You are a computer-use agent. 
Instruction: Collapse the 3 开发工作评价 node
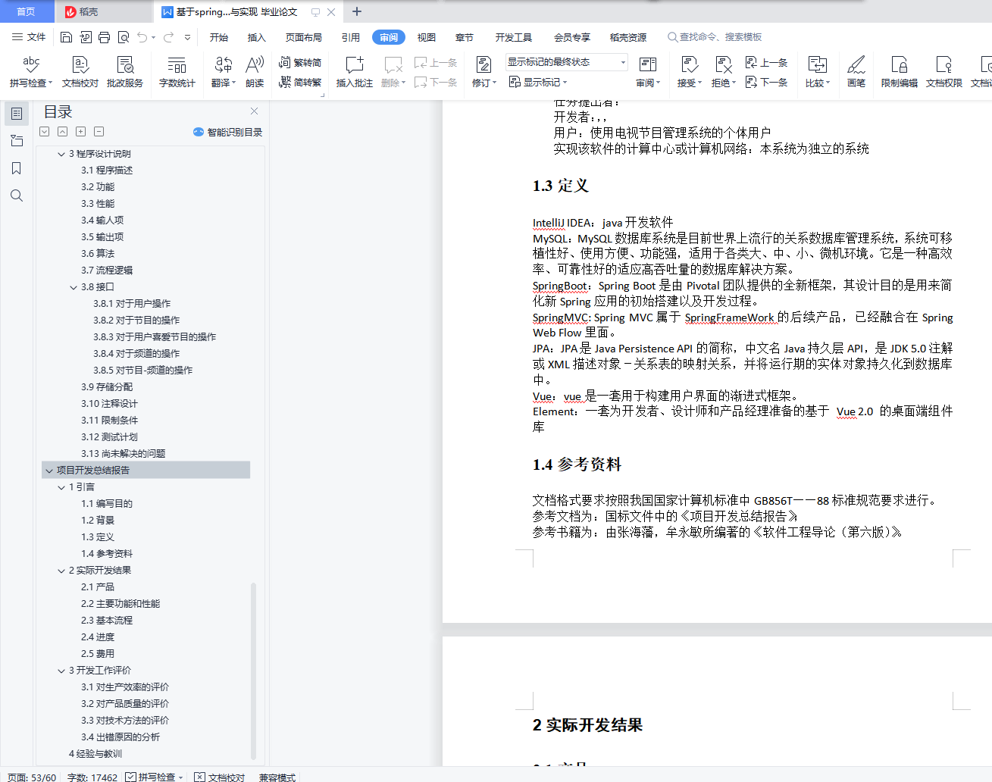[61, 671]
